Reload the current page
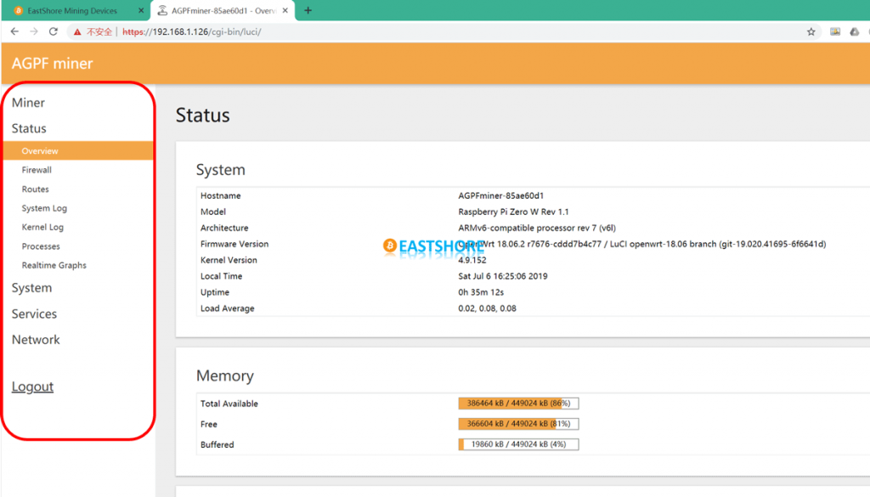Viewport: 870px width, 497px height. pos(54,30)
